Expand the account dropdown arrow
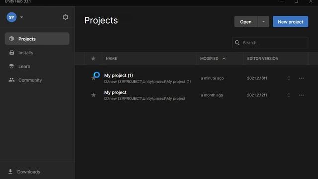Screen dimensions: 318x179 (x=22, y=17)
